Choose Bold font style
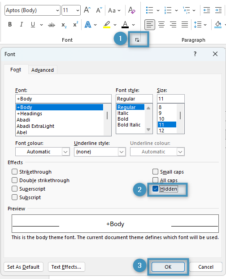The image size is (226, 279). click(130, 119)
